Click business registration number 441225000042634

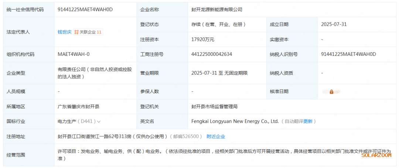click(212, 54)
